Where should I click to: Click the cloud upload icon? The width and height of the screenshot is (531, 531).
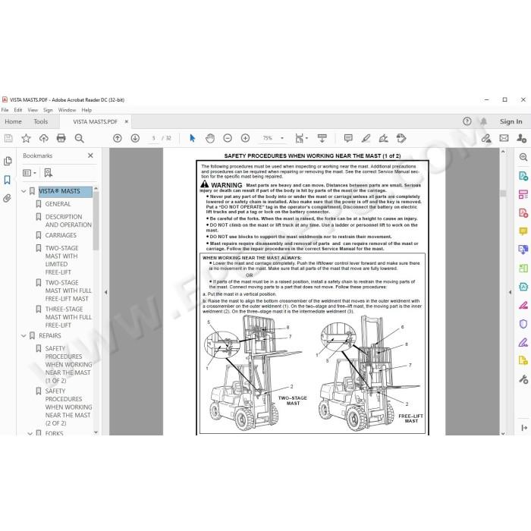[x=44, y=138]
